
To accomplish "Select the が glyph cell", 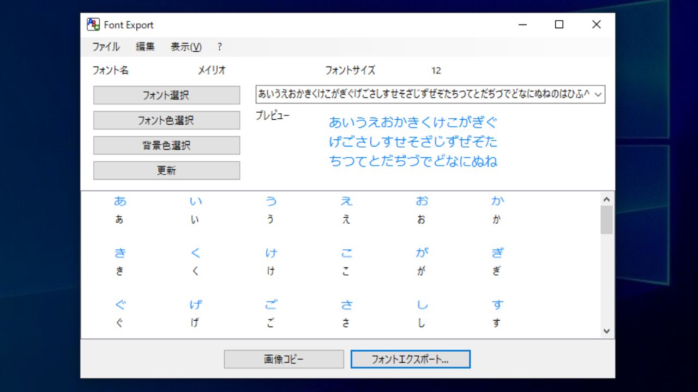I will pyautogui.click(x=422, y=261).
